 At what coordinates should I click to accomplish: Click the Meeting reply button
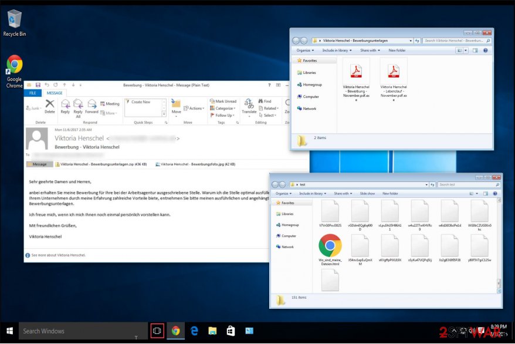pyautogui.click(x=110, y=104)
